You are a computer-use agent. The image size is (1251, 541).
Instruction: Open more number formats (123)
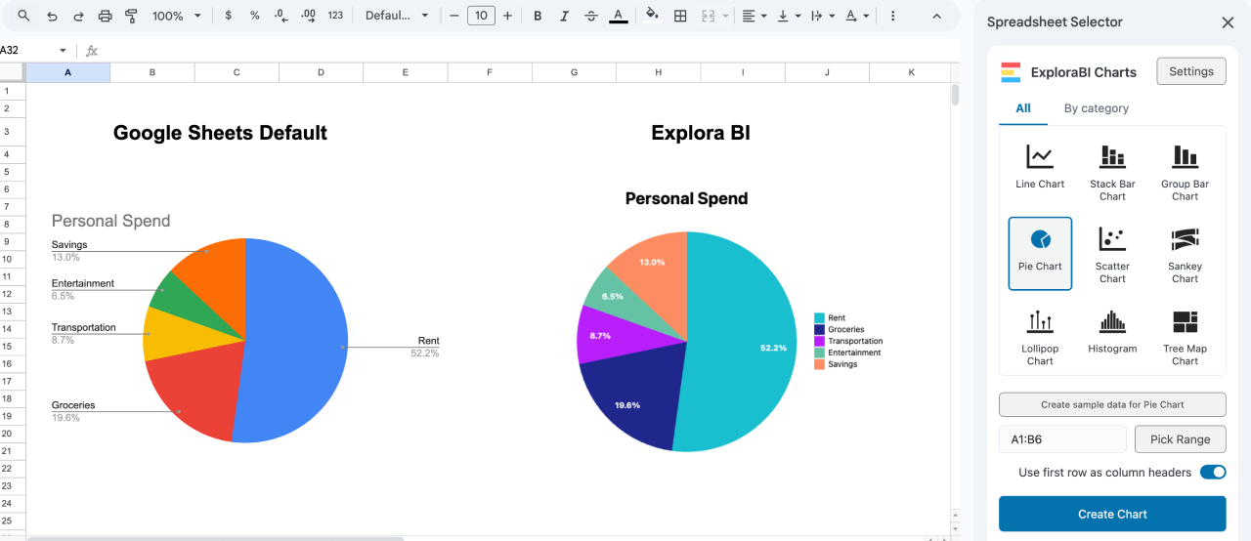click(x=335, y=16)
